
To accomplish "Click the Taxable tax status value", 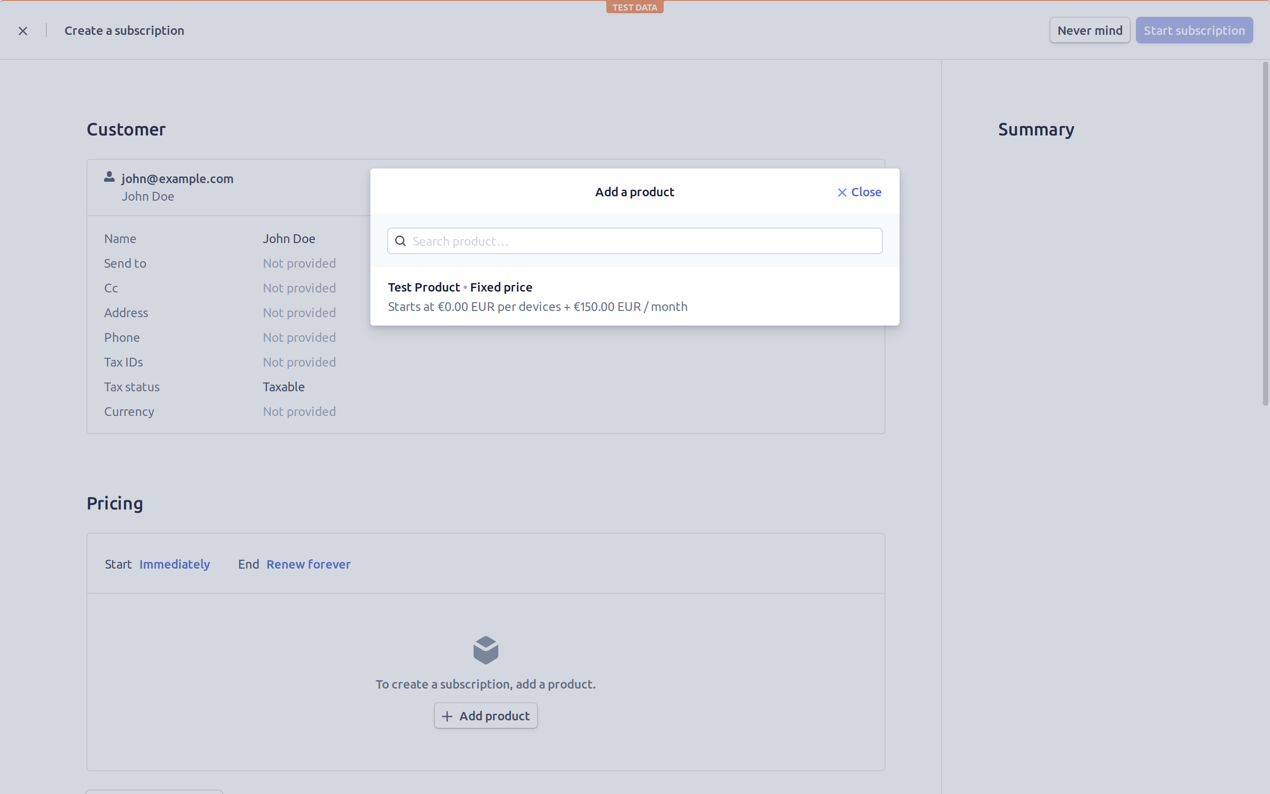I will 284,387.
